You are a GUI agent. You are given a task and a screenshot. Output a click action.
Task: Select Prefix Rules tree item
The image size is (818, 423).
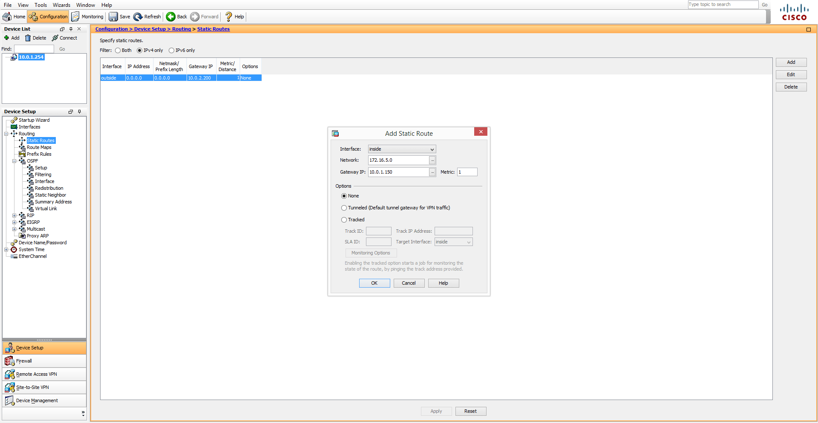pyautogui.click(x=39, y=154)
